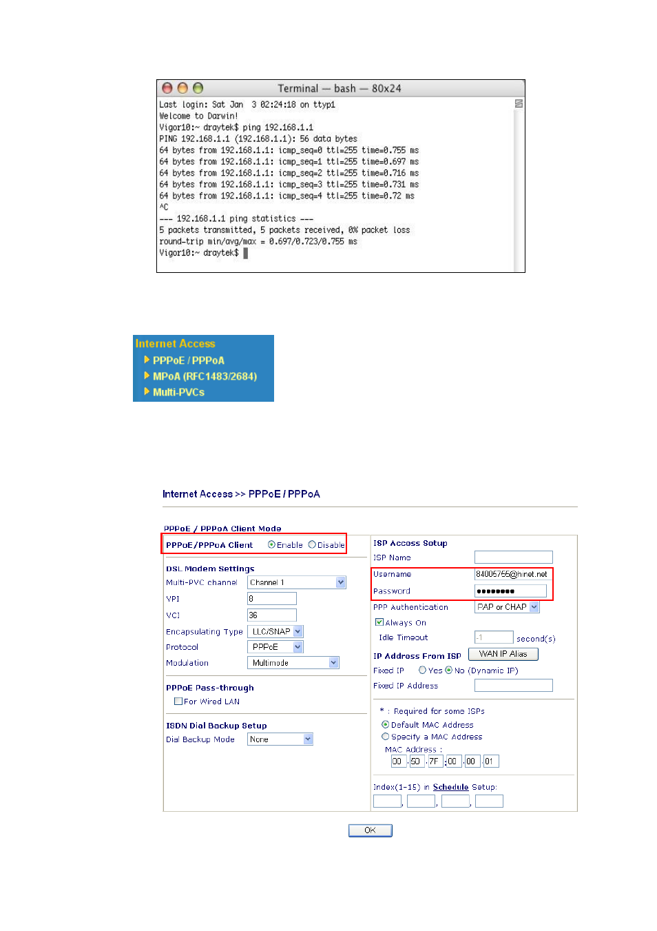Open the Modulation Multimode dropdown
The image size is (657, 931).
(293, 663)
